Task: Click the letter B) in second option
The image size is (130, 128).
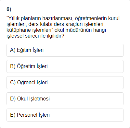Action: coord(13,66)
